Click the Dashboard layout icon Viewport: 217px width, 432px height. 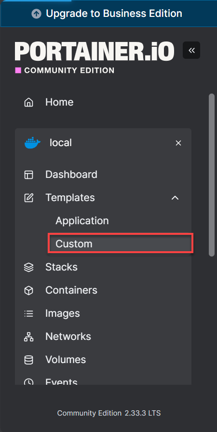28,175
